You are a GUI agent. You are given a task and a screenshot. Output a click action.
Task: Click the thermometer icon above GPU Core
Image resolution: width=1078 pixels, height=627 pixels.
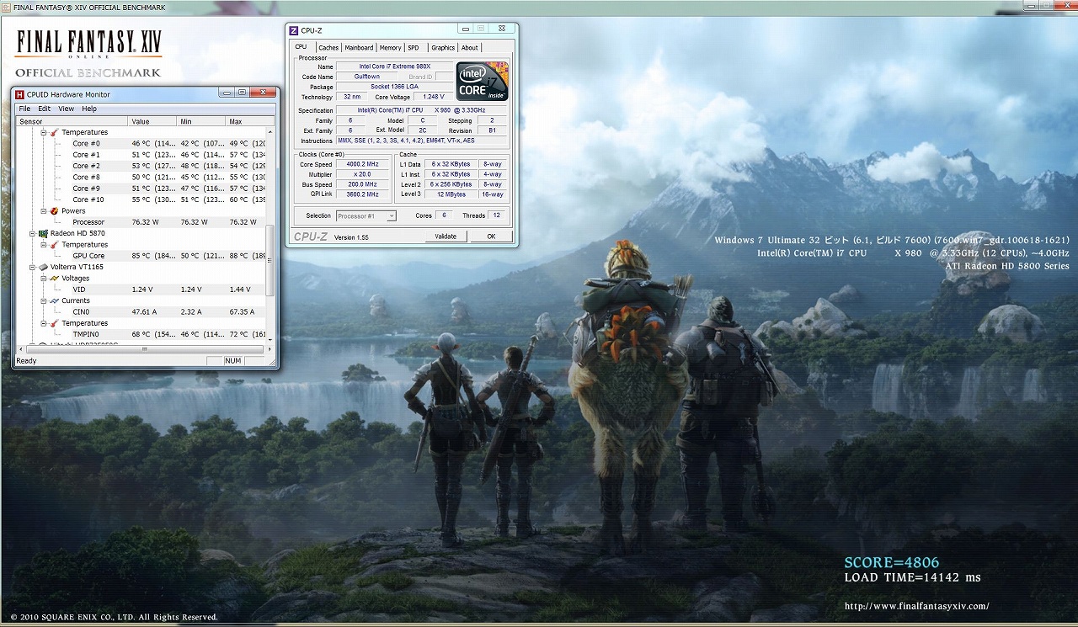[x=55, y=245]
